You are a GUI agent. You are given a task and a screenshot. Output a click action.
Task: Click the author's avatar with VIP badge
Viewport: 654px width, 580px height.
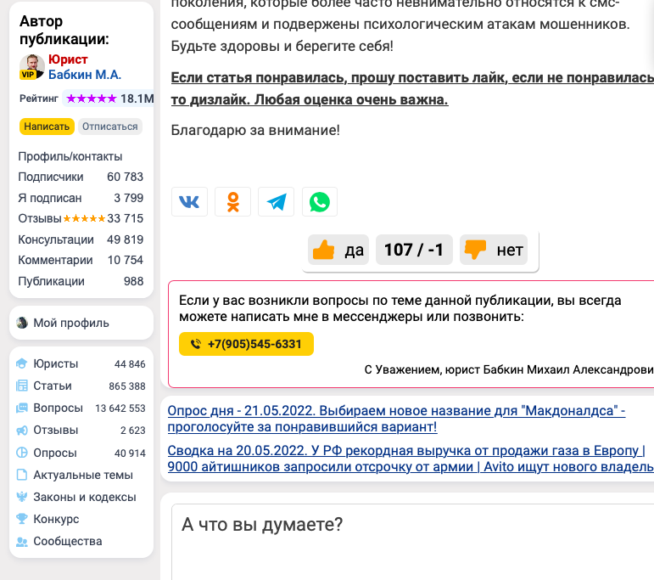click(32, 67)
